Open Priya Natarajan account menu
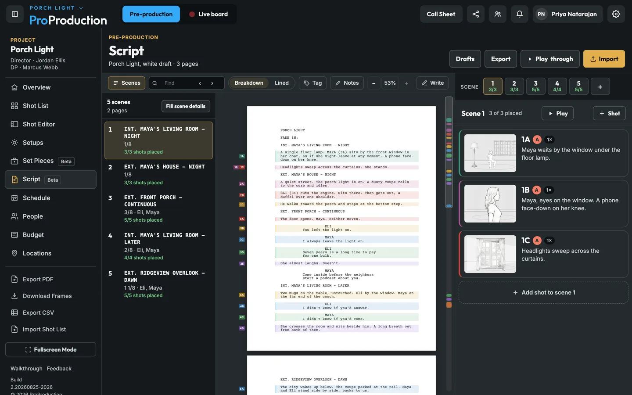 click(x=567, y=14)
